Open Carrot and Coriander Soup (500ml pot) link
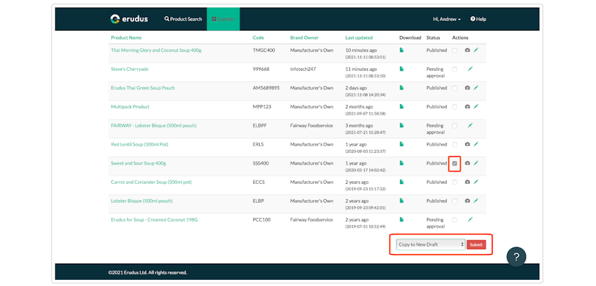Image resolution: width=596 pixels, height=286 pixels. tap(151, 182)
